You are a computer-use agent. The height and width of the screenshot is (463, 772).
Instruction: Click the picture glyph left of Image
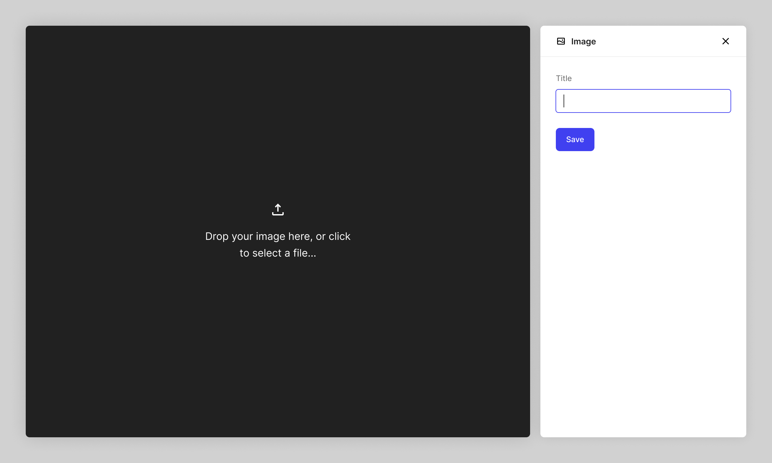(561, 41)
